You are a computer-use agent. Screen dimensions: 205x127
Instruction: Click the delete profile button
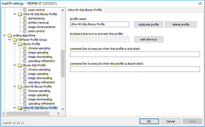pos(181,24)
